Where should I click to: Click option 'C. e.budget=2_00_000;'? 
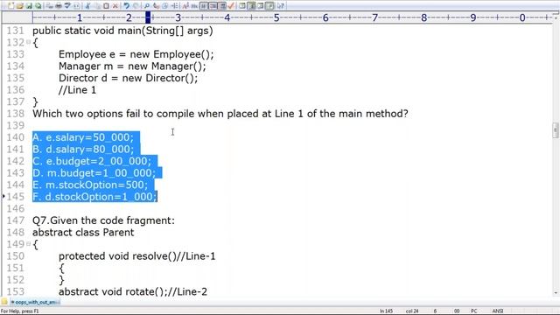point(92,161)
